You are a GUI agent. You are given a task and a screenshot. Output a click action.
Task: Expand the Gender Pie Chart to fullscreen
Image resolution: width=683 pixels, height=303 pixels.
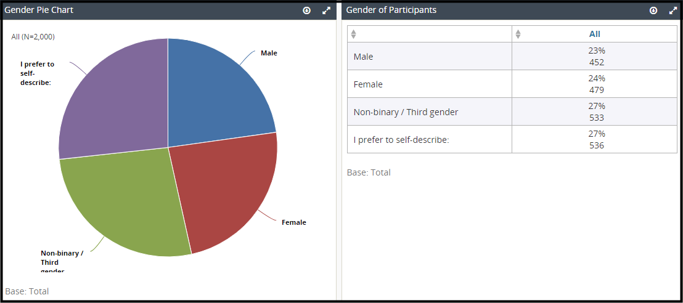[326, 10]
